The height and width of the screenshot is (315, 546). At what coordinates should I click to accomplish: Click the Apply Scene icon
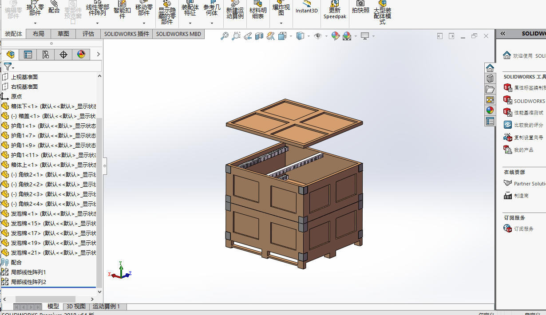(347, 36)
